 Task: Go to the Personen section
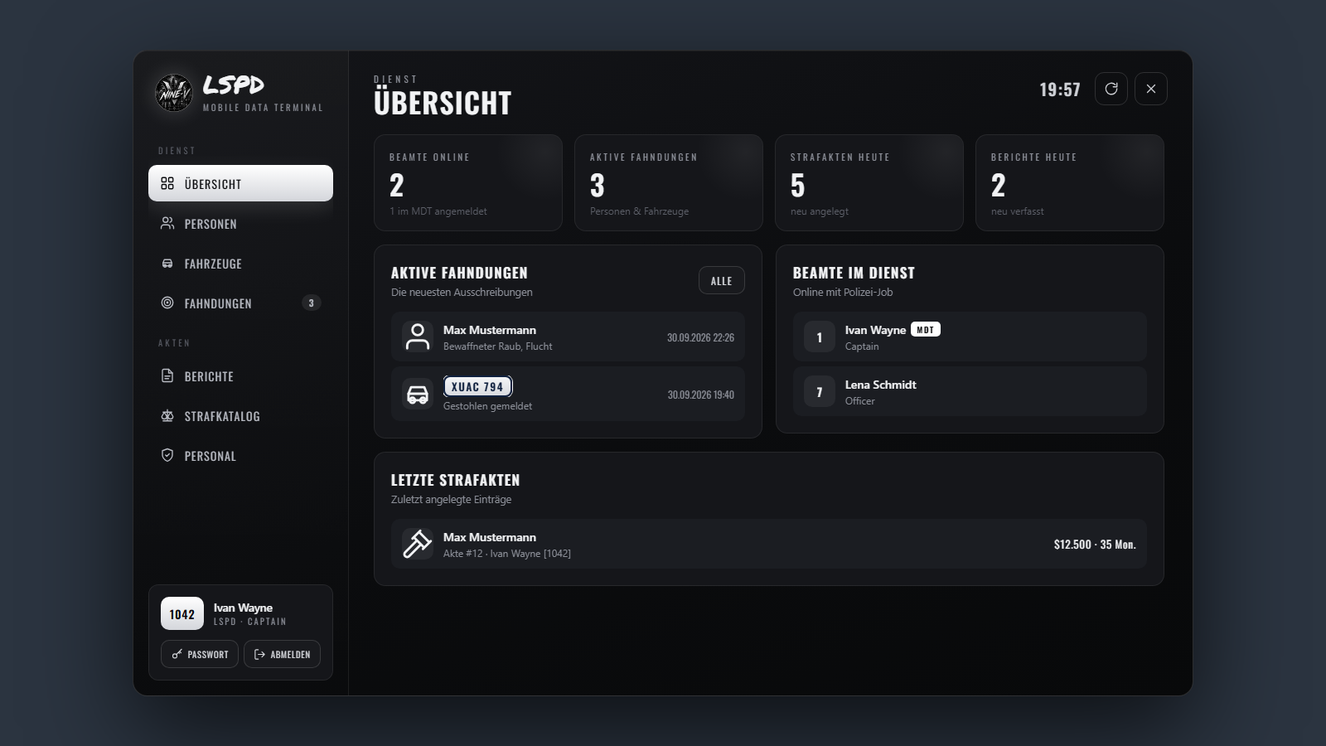click(x=240, y=223)
